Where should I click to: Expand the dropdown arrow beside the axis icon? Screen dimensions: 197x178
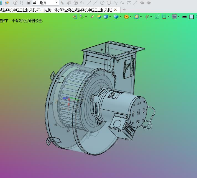coord(86,17)
